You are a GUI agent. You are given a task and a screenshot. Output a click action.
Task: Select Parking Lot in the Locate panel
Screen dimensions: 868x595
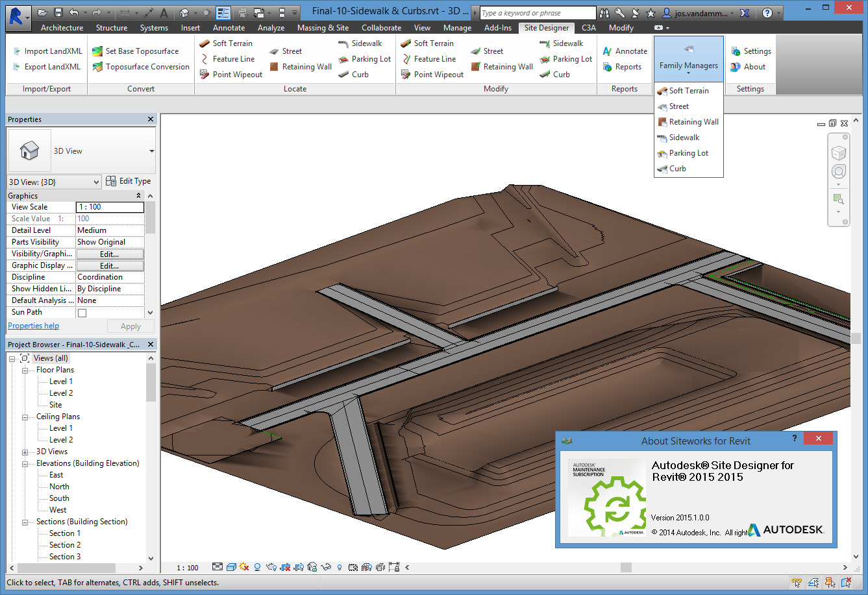[364, 59]
